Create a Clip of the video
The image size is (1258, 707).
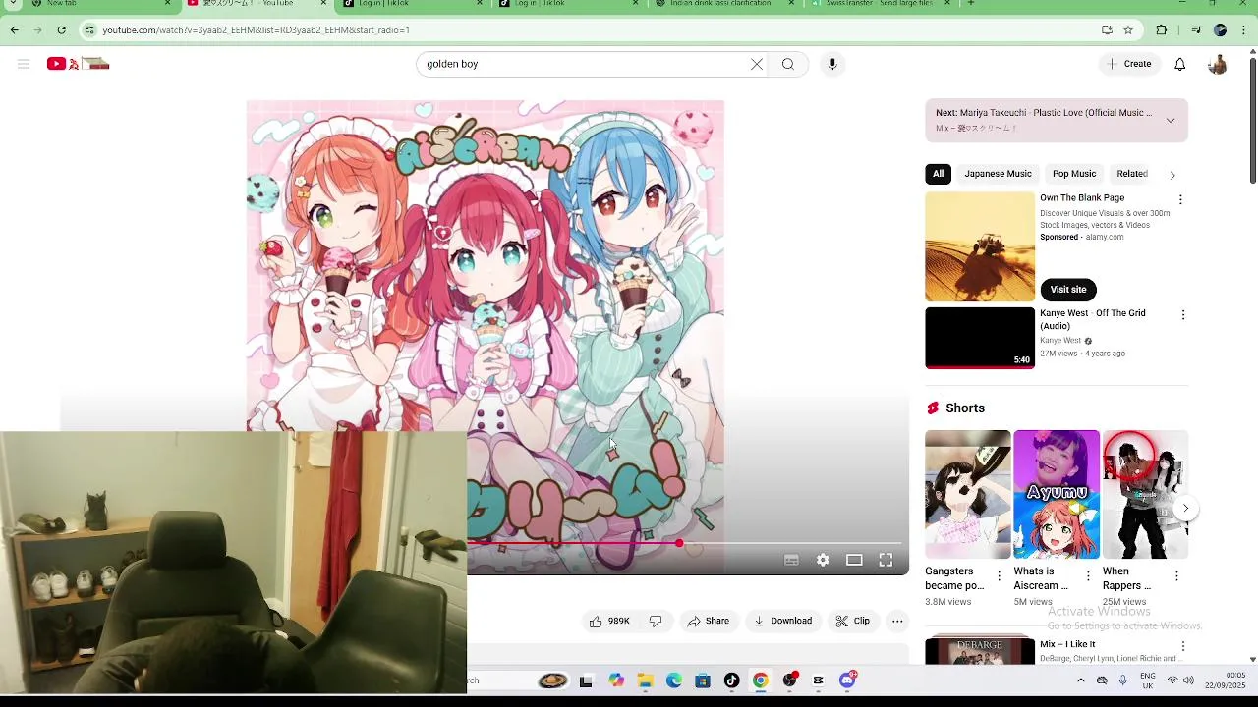(x=852, y=621)
